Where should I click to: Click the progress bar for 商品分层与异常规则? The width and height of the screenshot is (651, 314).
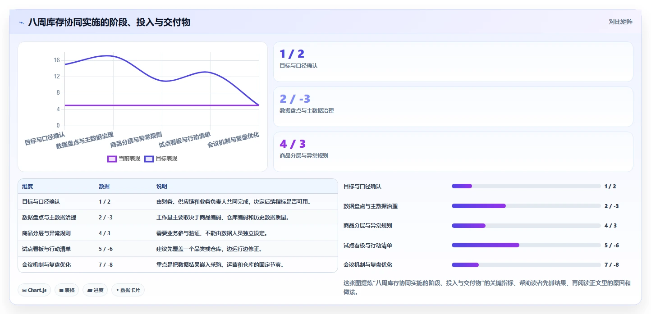click(526, 225)
